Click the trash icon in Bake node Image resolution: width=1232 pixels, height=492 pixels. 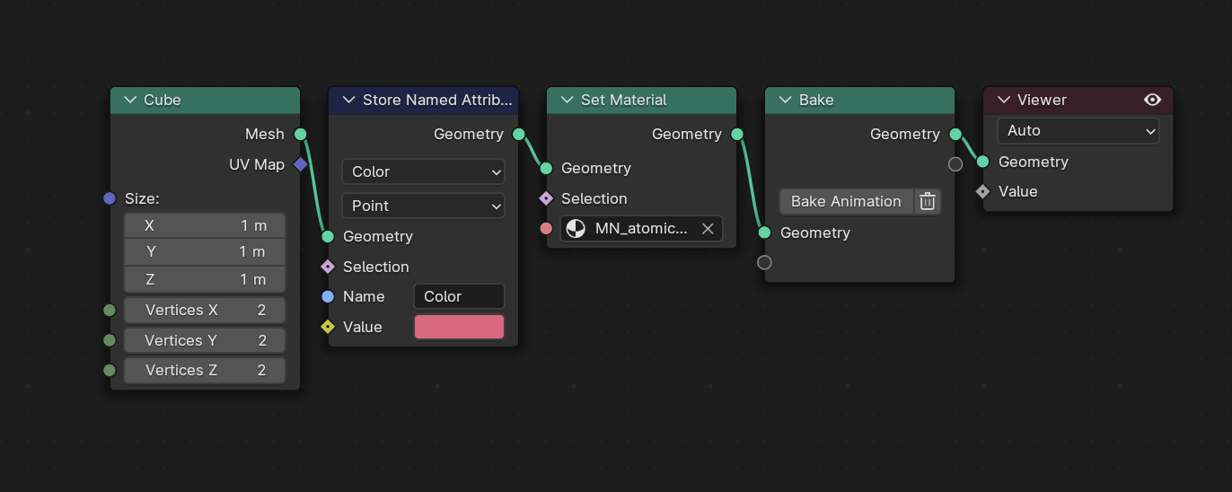[x=928, y=201]
